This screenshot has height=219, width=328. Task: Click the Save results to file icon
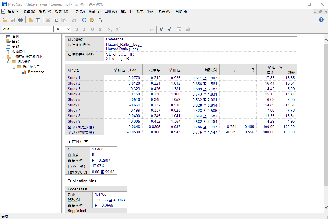coord(92,20)
